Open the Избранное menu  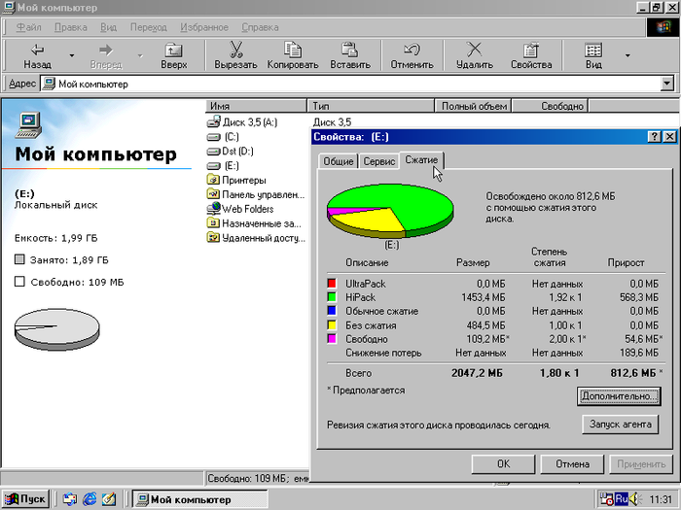(205, 27)
